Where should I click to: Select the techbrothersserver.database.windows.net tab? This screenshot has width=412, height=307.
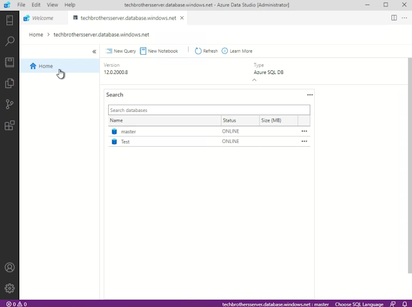[x=128, y=18]
